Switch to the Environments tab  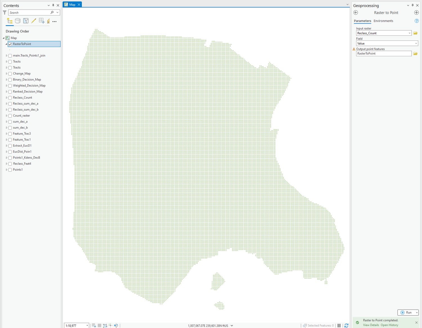[x=383, y=21]
